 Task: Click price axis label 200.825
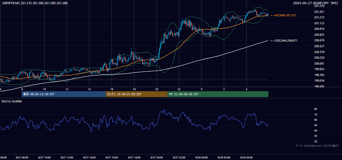(x=319, y=35)
